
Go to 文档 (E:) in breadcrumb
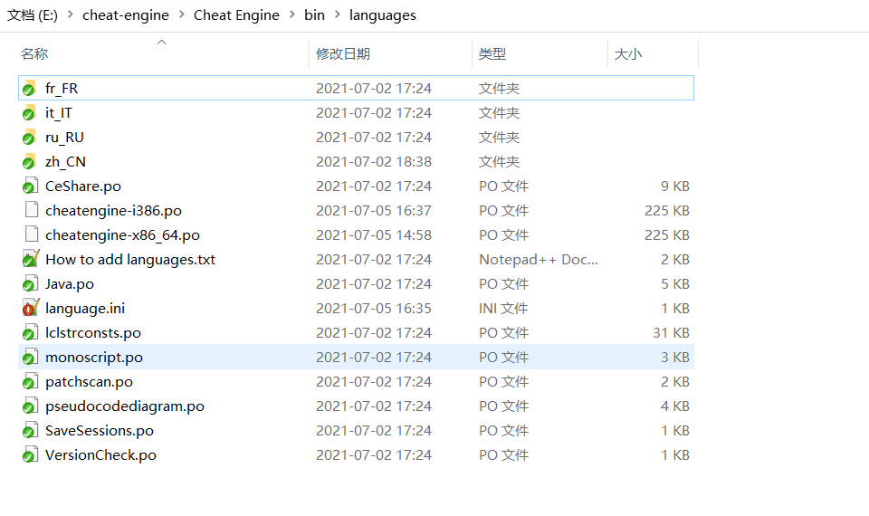[33, 15]
